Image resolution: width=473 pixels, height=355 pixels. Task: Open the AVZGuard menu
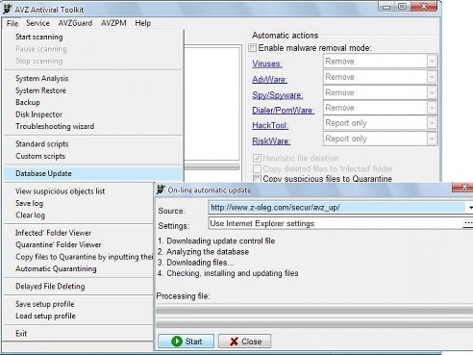(x=75, y=23)
